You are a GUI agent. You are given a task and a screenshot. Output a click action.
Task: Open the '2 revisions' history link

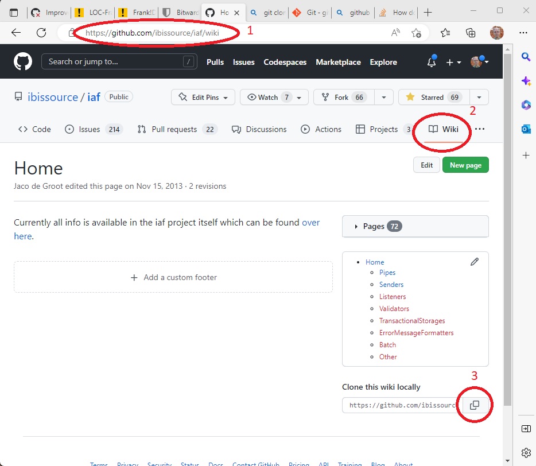pyautogui.click(x=208, y=186)
